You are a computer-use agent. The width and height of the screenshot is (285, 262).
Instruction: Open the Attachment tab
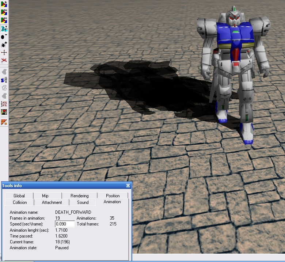coord(52,202)
